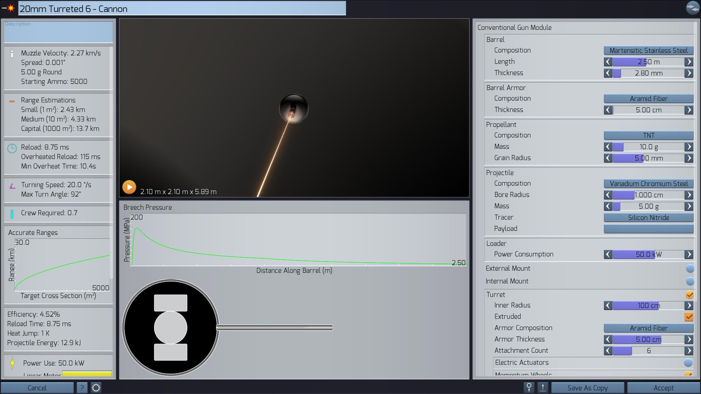Click the circle-with-arrow icon beside Save As Copy
This screenshot has height=394, width=701.
point(529,388)
